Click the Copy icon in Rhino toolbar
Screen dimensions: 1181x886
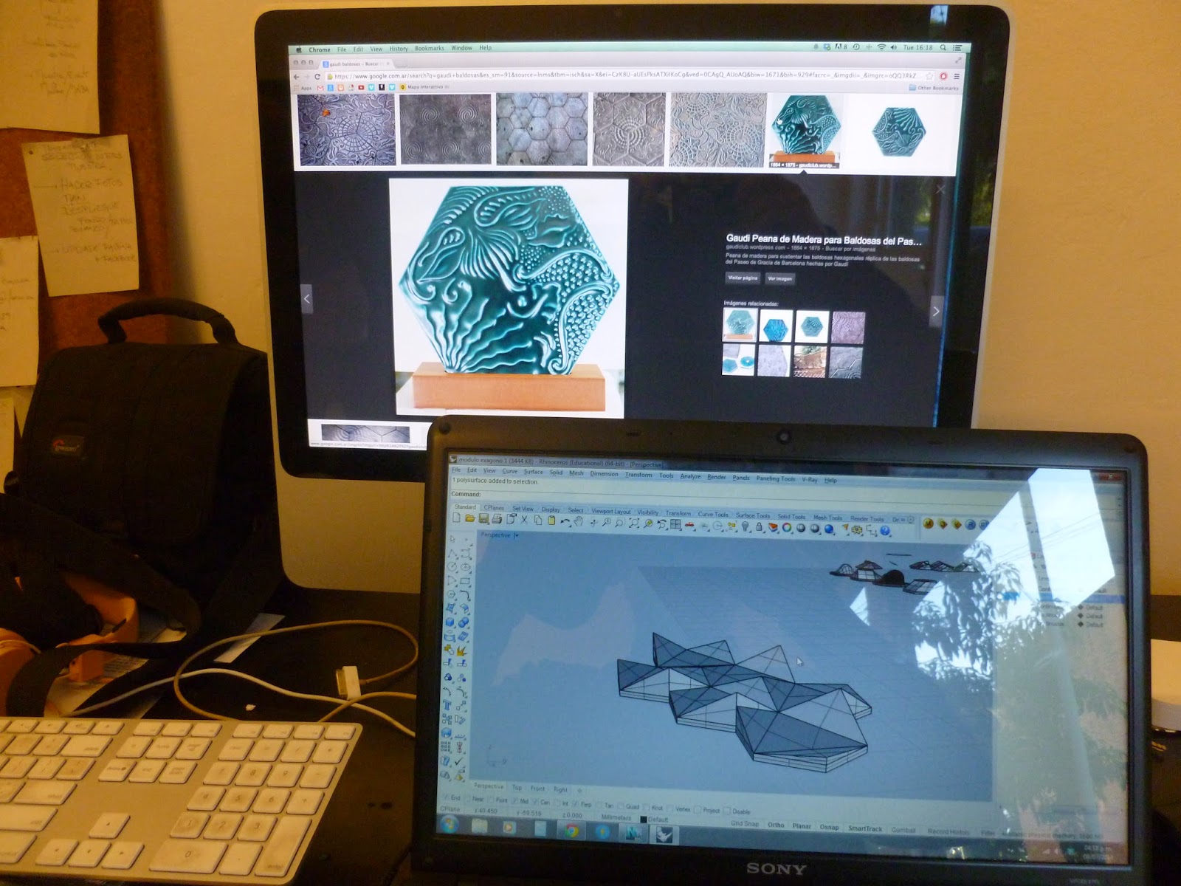(537, 520)
